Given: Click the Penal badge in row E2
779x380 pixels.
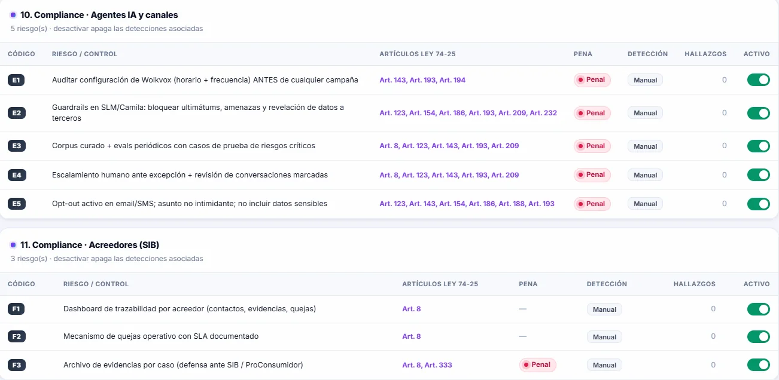Looking at the screenshot, I should (x=592, y=113).
